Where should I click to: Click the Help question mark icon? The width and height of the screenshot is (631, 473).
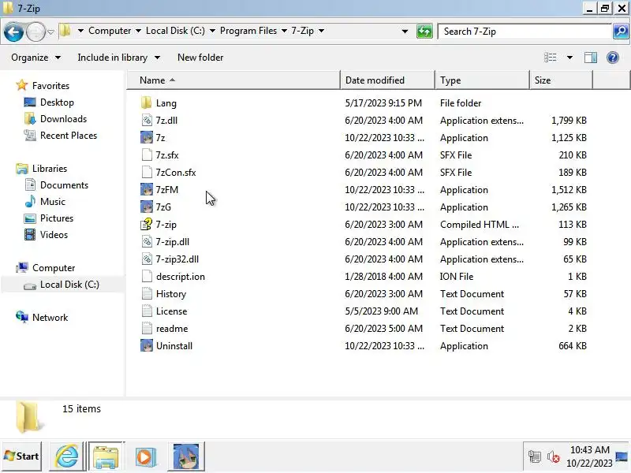click(613, 58)
